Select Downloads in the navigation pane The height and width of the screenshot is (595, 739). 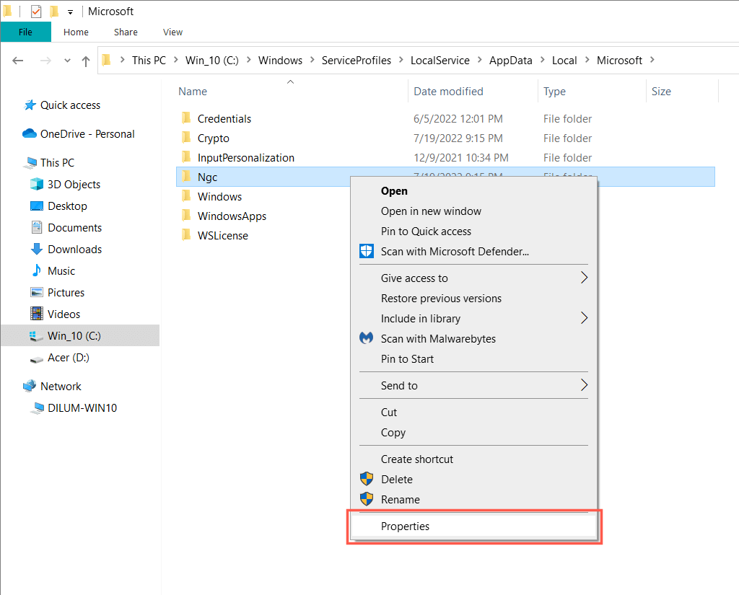coord(74,250)
